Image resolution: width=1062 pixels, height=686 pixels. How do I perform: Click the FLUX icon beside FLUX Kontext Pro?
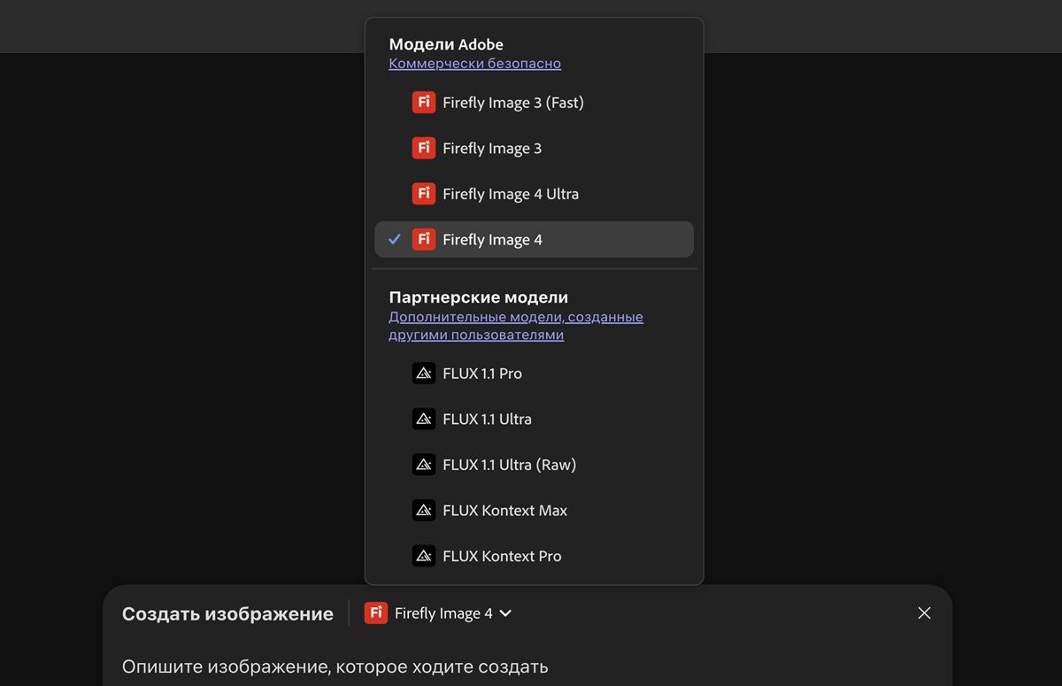[x=424, y=556]
